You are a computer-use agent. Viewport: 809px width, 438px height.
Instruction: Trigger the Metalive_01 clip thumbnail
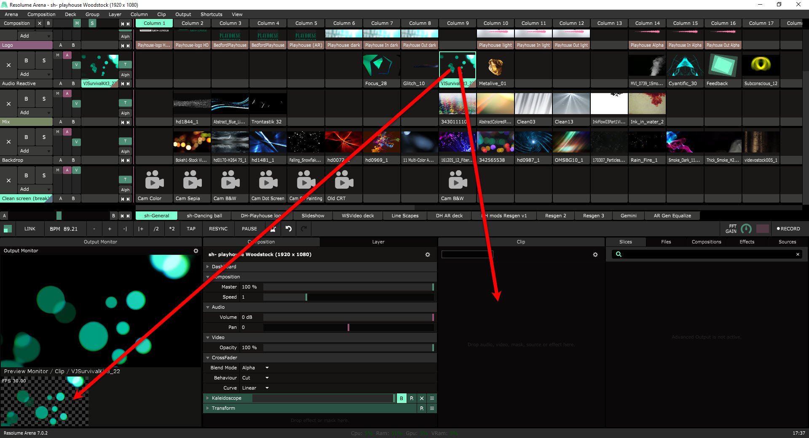click(496, 66)
